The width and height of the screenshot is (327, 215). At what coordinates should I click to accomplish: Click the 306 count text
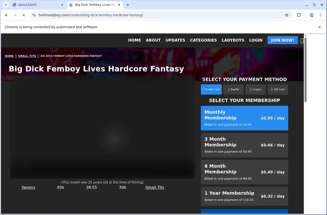122,188
